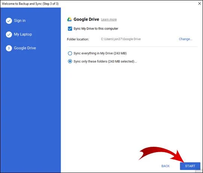Image resolution: width=203 pixels, height=173 pixels.
Task: Open the Sign in step in the sidebar
Action: [20, 21]
